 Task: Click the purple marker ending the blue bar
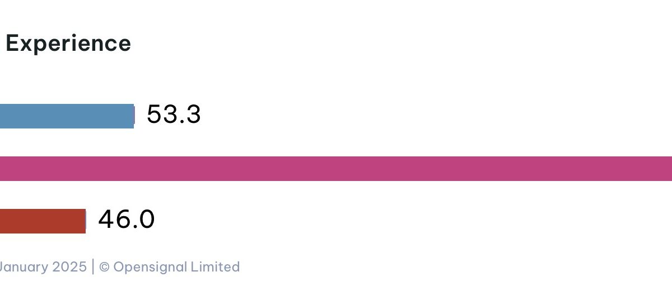(134, 116)
